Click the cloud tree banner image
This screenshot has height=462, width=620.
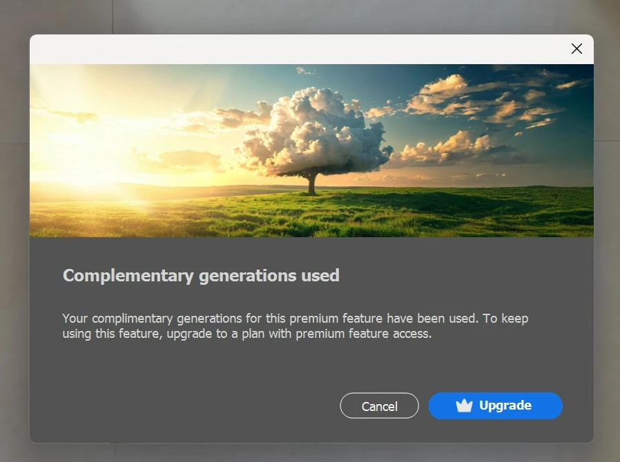pyautogui.click(x=311, y=150)
